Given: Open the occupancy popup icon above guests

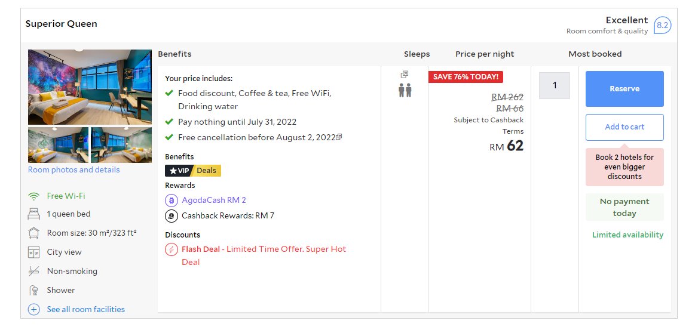Looking at the screenshot, I should [x=404, y=75].
